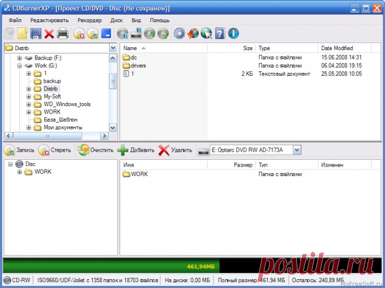Click the green 461,94МБ capacity bar

[x=111, y=266]
